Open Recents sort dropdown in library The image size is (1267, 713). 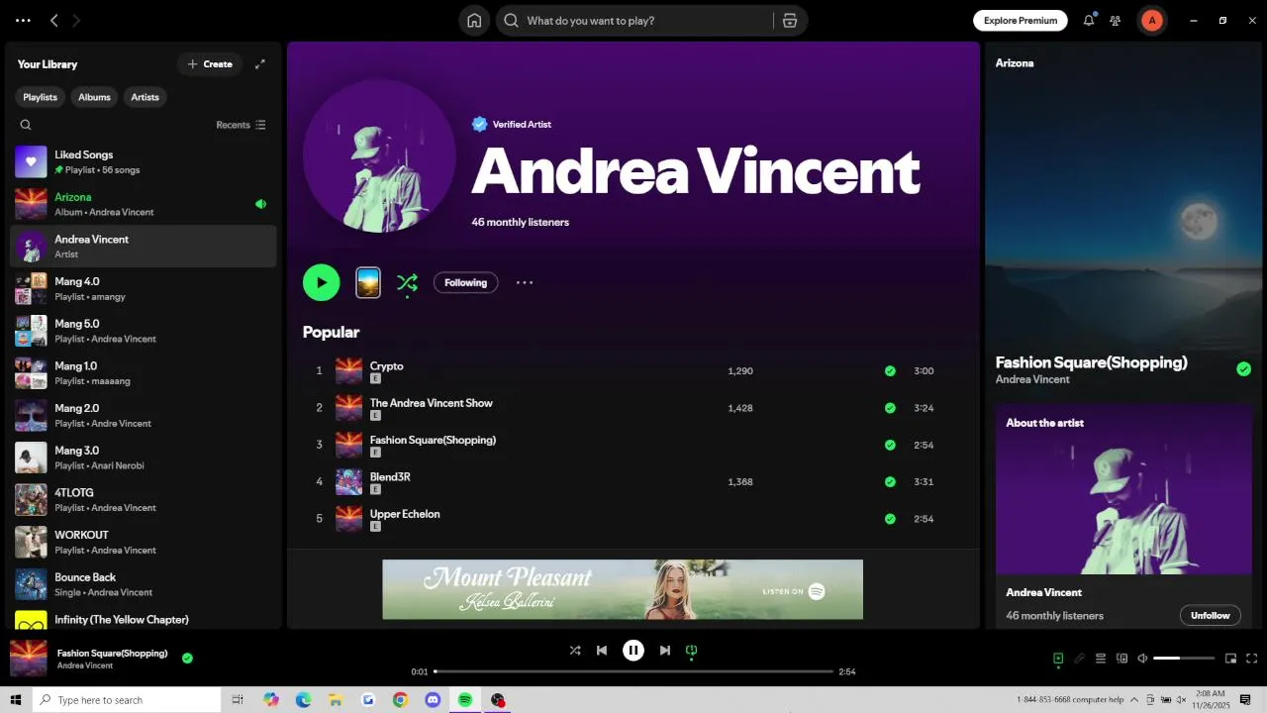241,125
